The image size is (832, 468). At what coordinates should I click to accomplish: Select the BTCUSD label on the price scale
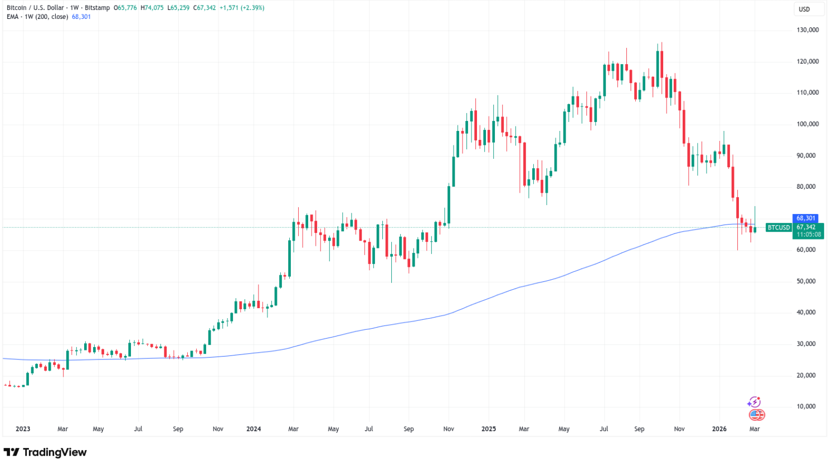(x=779, y=227)
